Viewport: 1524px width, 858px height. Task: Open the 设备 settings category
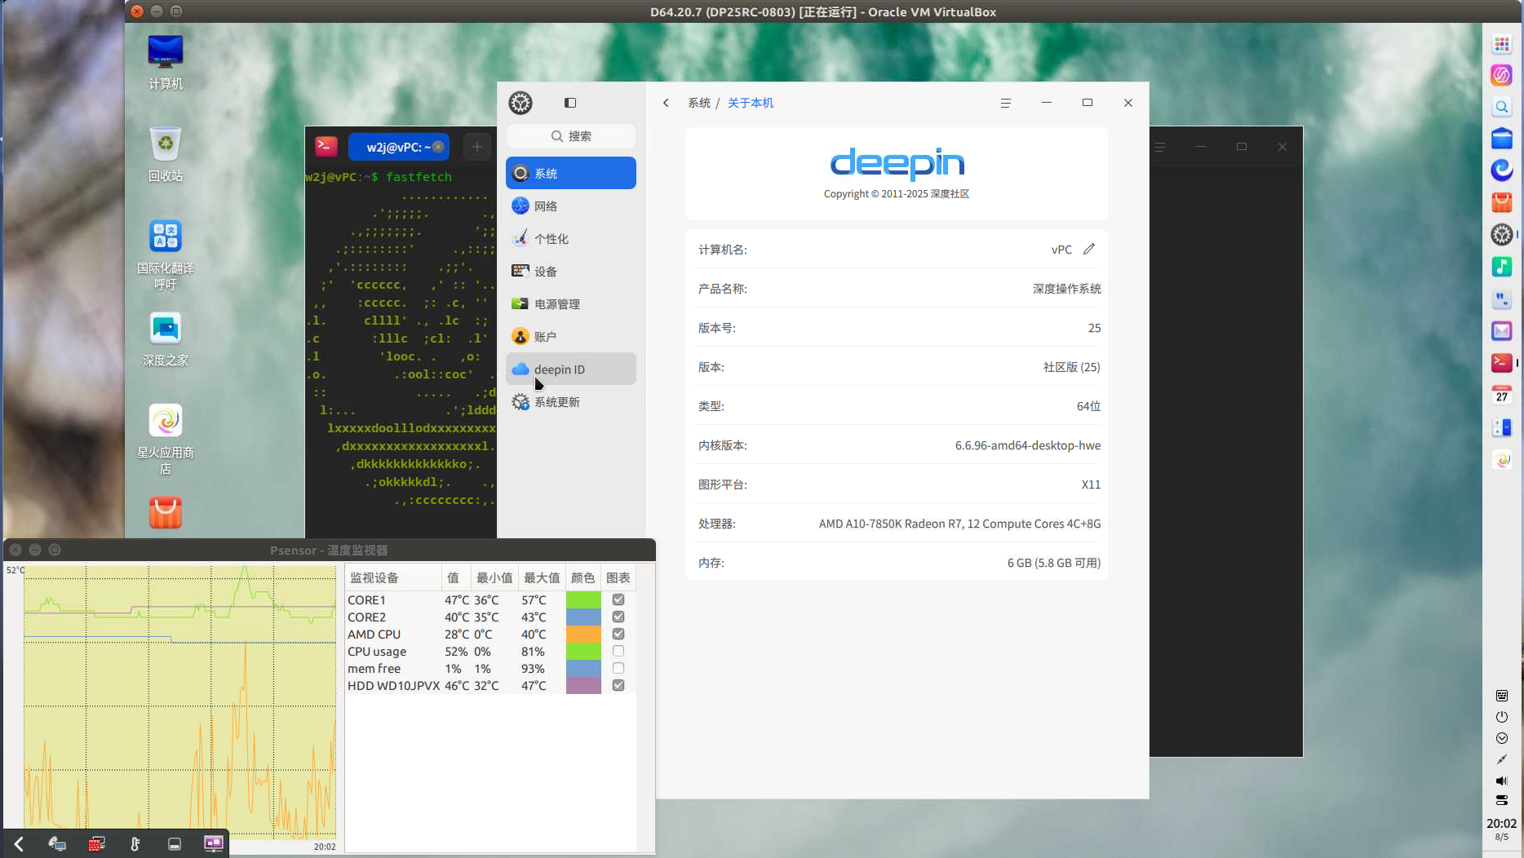(x=570, y=271)
